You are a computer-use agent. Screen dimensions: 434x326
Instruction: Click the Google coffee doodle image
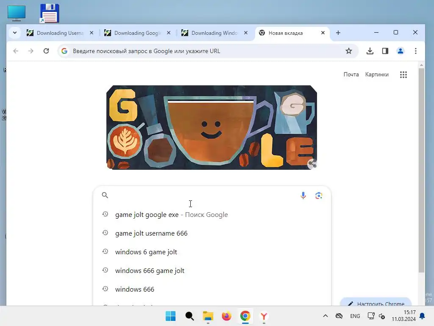(212, 127)
